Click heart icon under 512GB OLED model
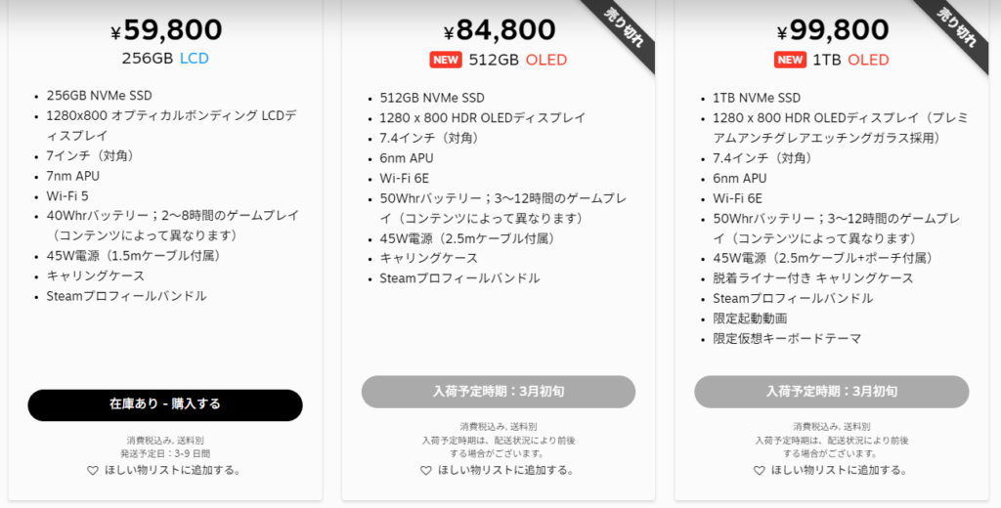 (x=426, y=470)
